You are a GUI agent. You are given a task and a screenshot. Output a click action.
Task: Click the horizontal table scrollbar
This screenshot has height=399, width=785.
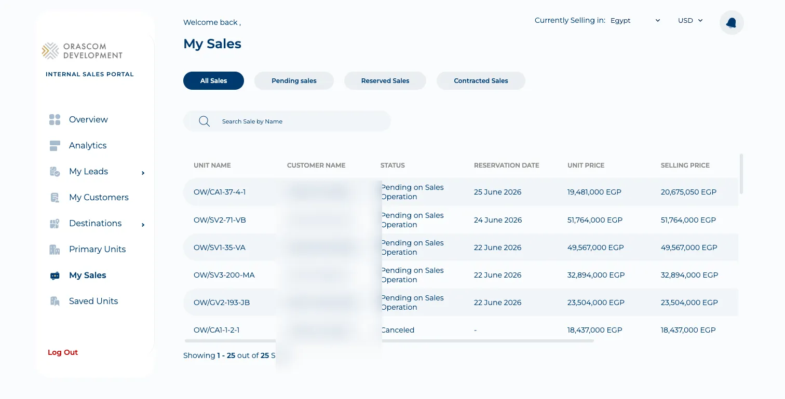(389, 341)
